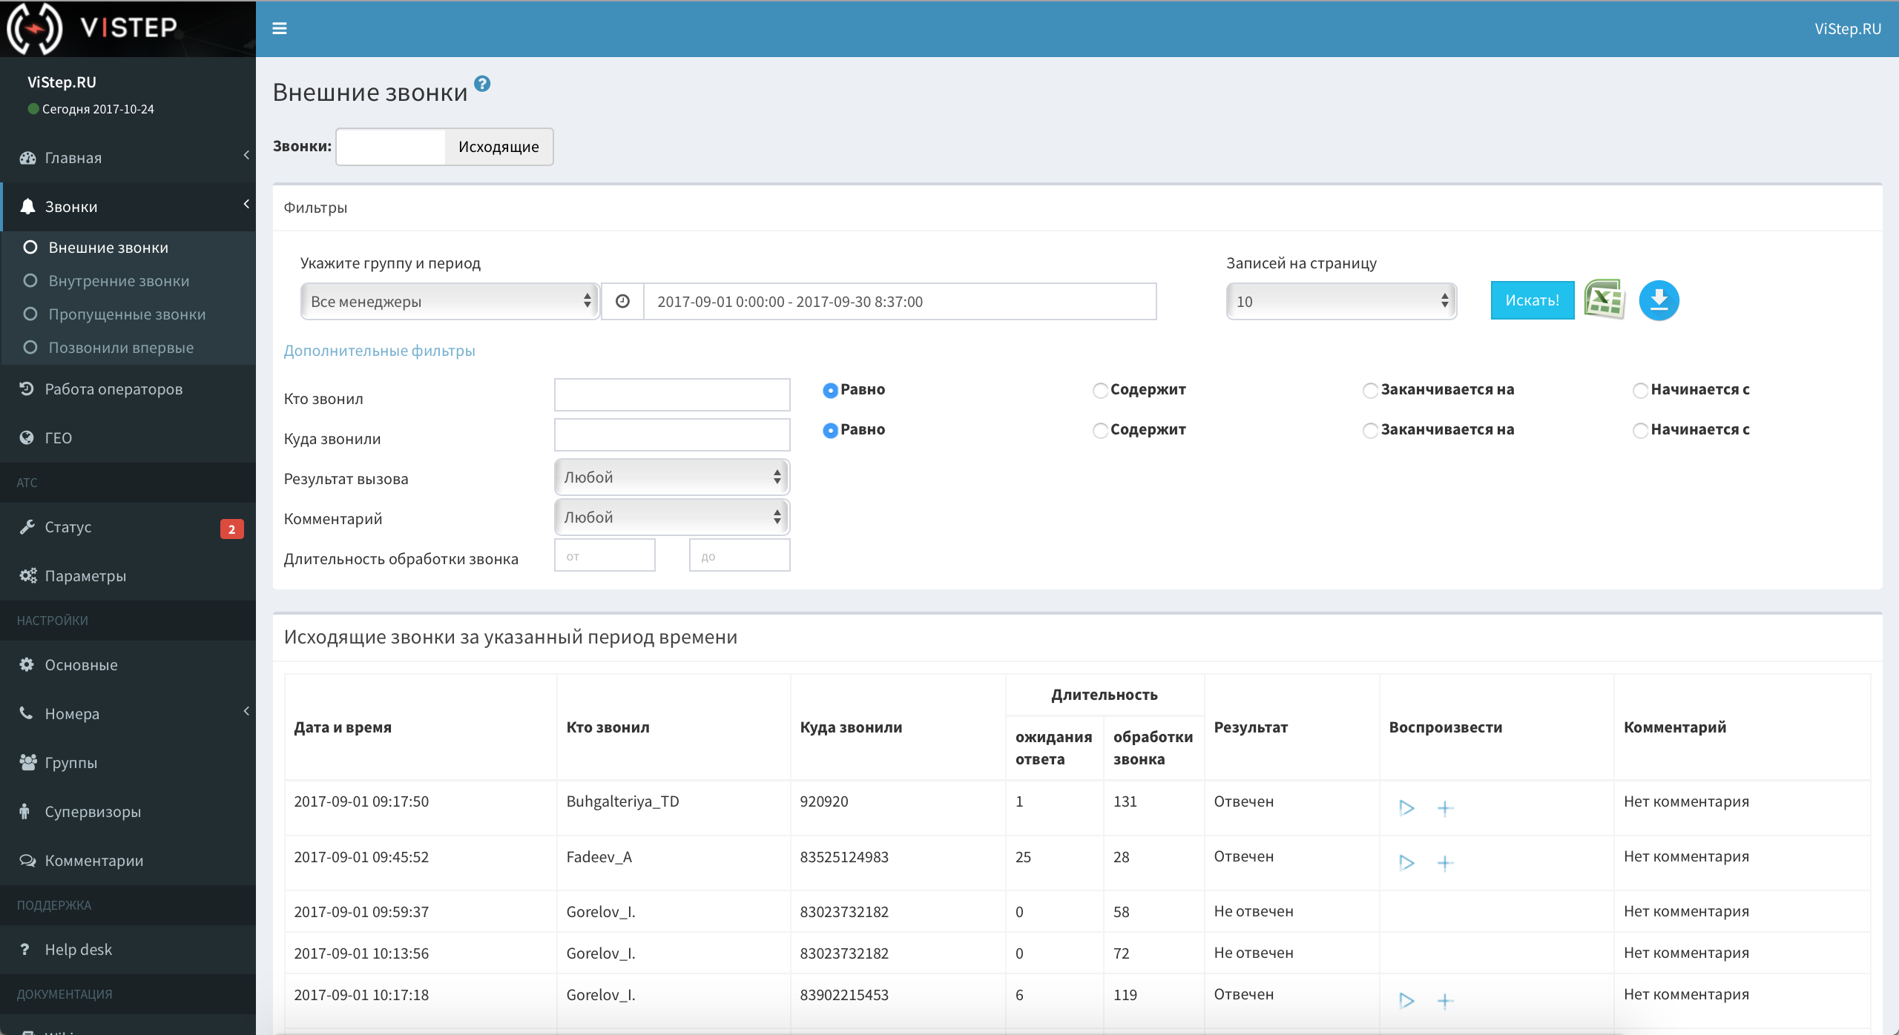
Task: Toggle the sidebar with the hamburger icon
Action: point(280,28)
